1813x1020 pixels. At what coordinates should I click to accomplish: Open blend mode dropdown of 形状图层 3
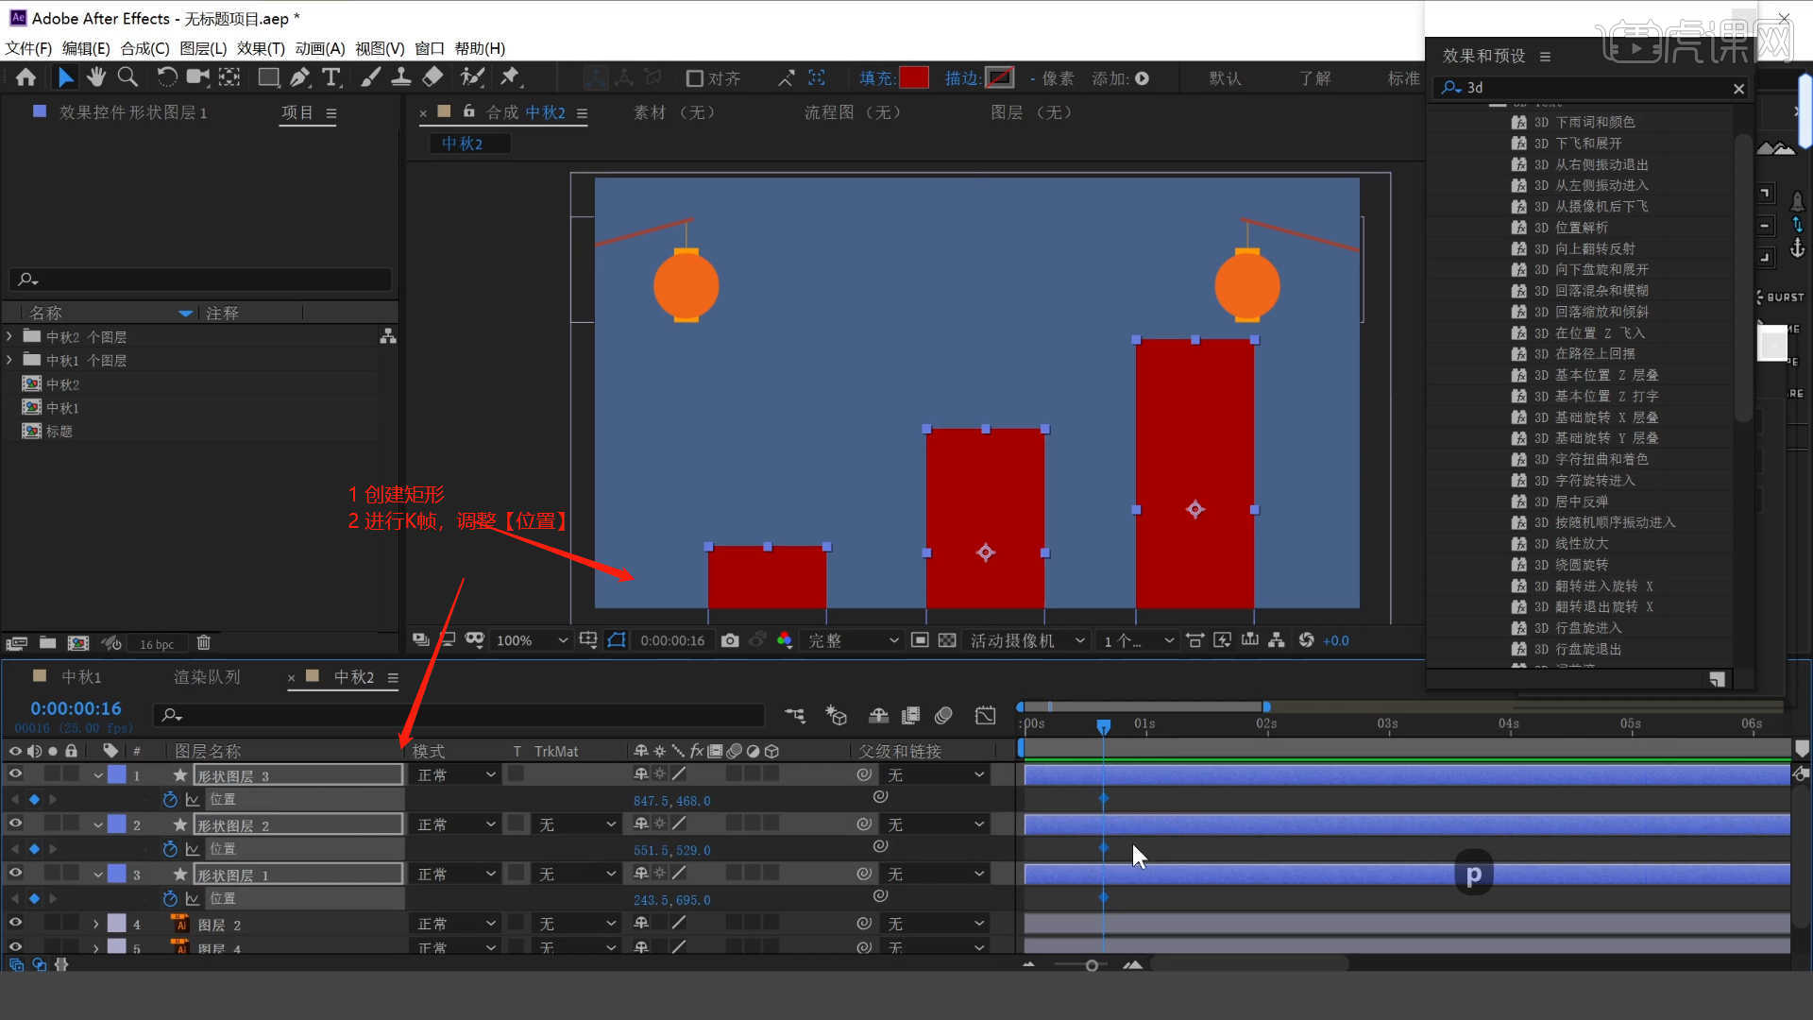tap(456, 774)
